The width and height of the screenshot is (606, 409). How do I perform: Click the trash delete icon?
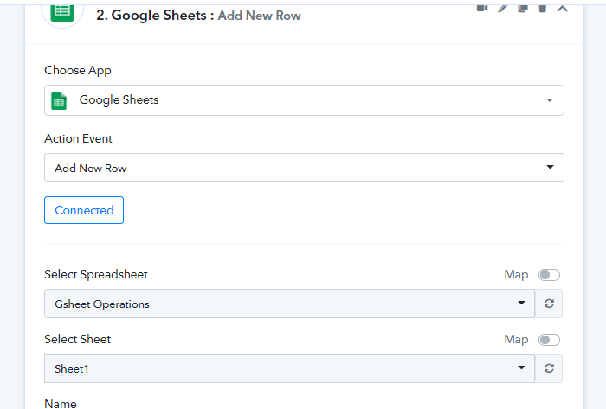[542, 7]
